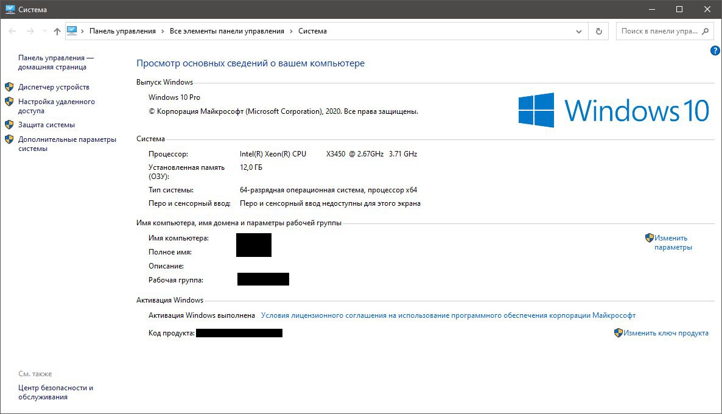Open 'Панель управления — домашняя страница' link
The width and height of the screenshot is (722, 414).
point(56,62)
